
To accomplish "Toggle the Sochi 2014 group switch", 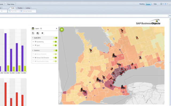I will [55, 38].
